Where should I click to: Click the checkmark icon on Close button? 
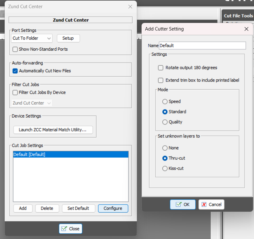tap(64, 229)
